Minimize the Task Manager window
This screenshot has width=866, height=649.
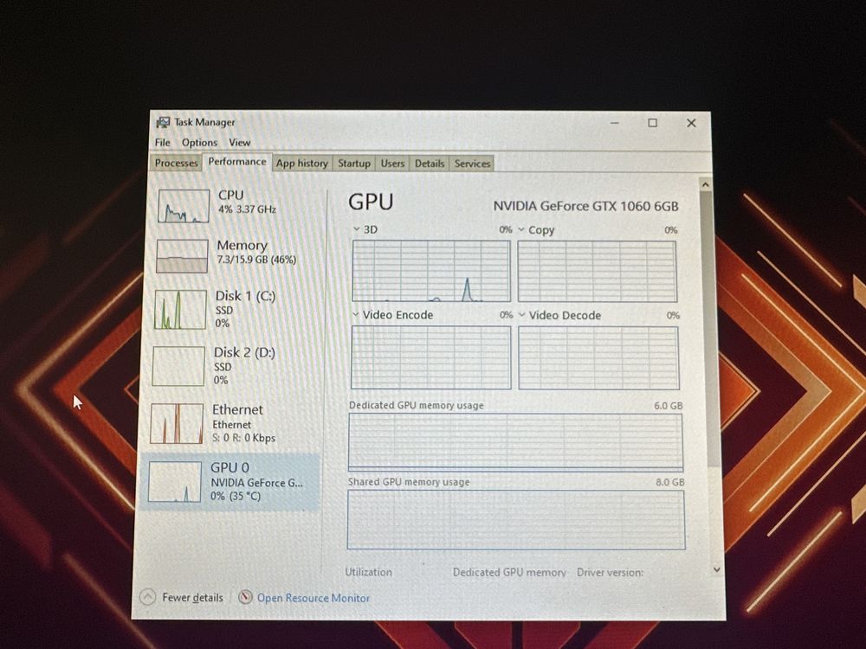click(x=615, y=123)
